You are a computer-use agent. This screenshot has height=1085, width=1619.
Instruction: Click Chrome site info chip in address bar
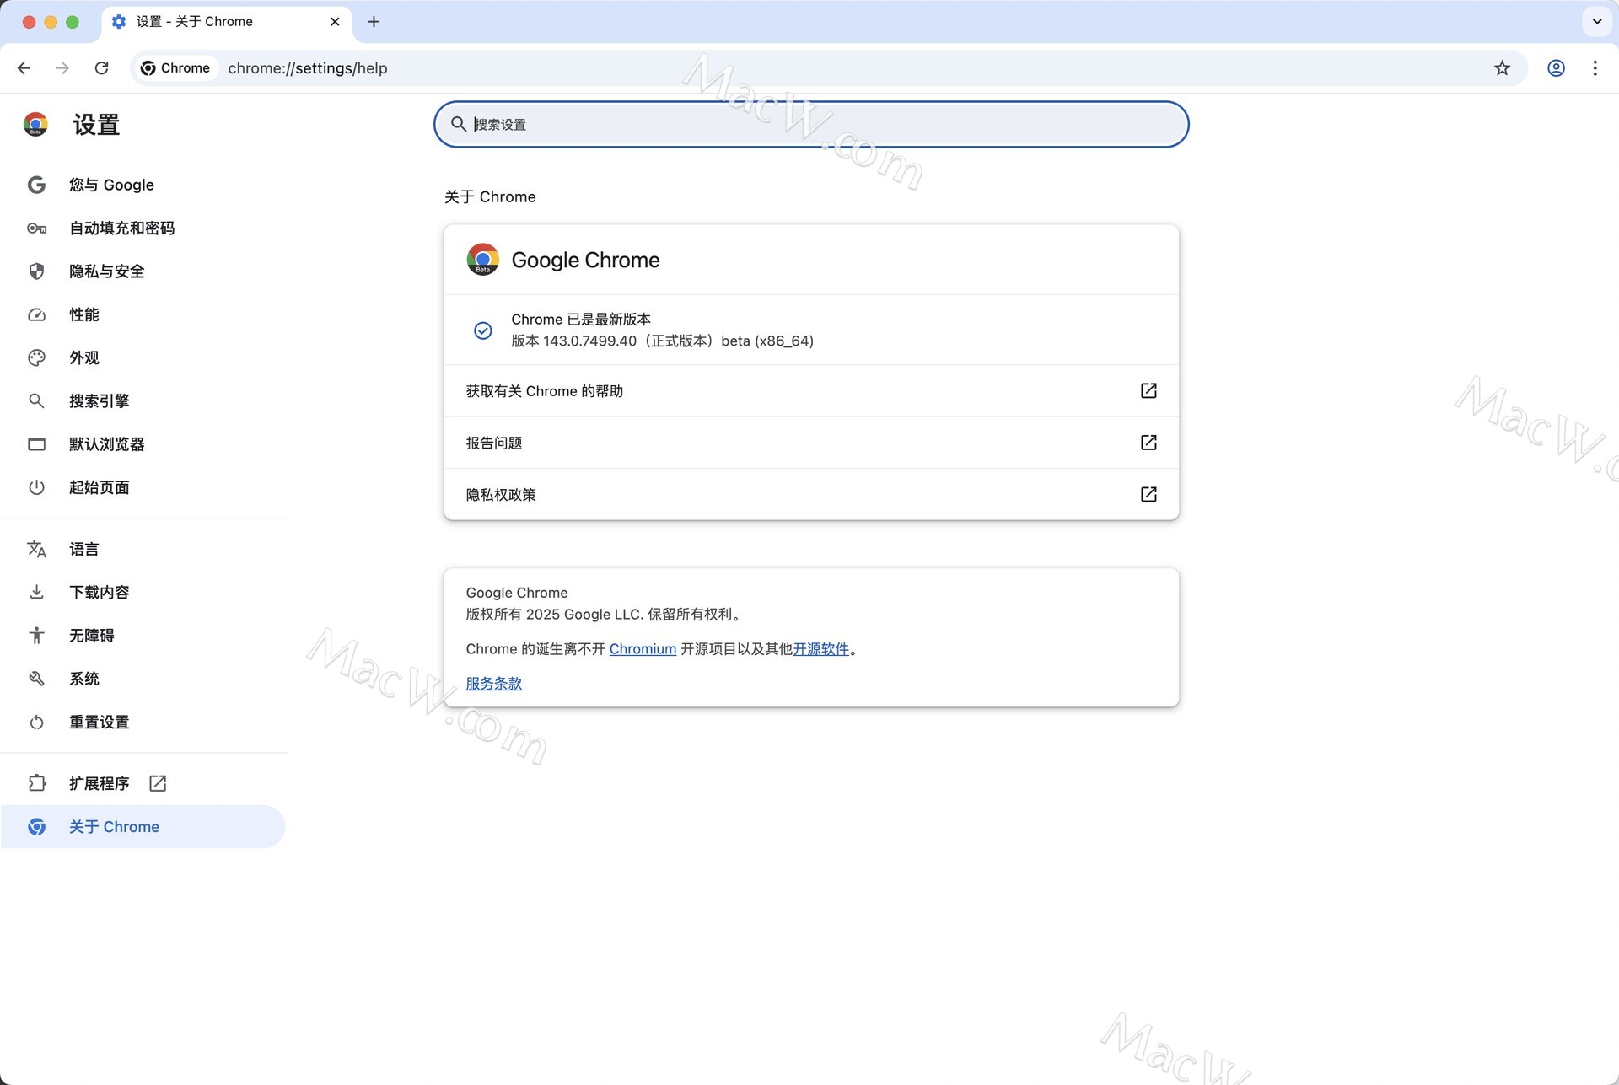pyautogui.click(x=175, y=68)
